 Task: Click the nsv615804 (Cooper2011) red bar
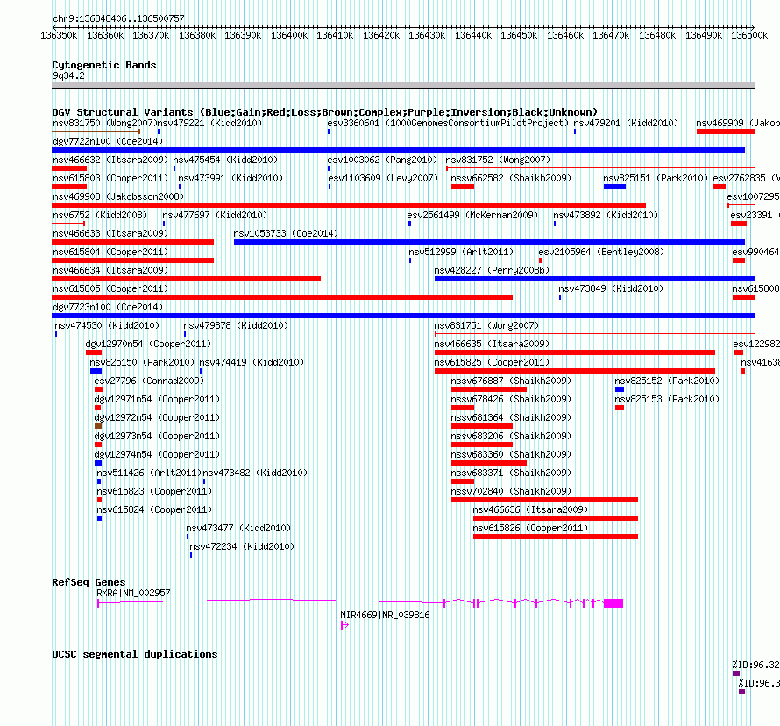[x=133, y=260]
